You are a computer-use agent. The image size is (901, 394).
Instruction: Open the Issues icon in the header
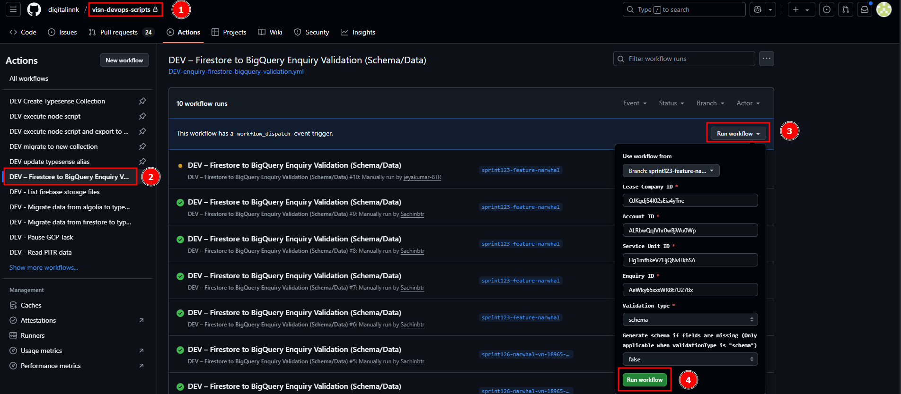tap(827, 9)
